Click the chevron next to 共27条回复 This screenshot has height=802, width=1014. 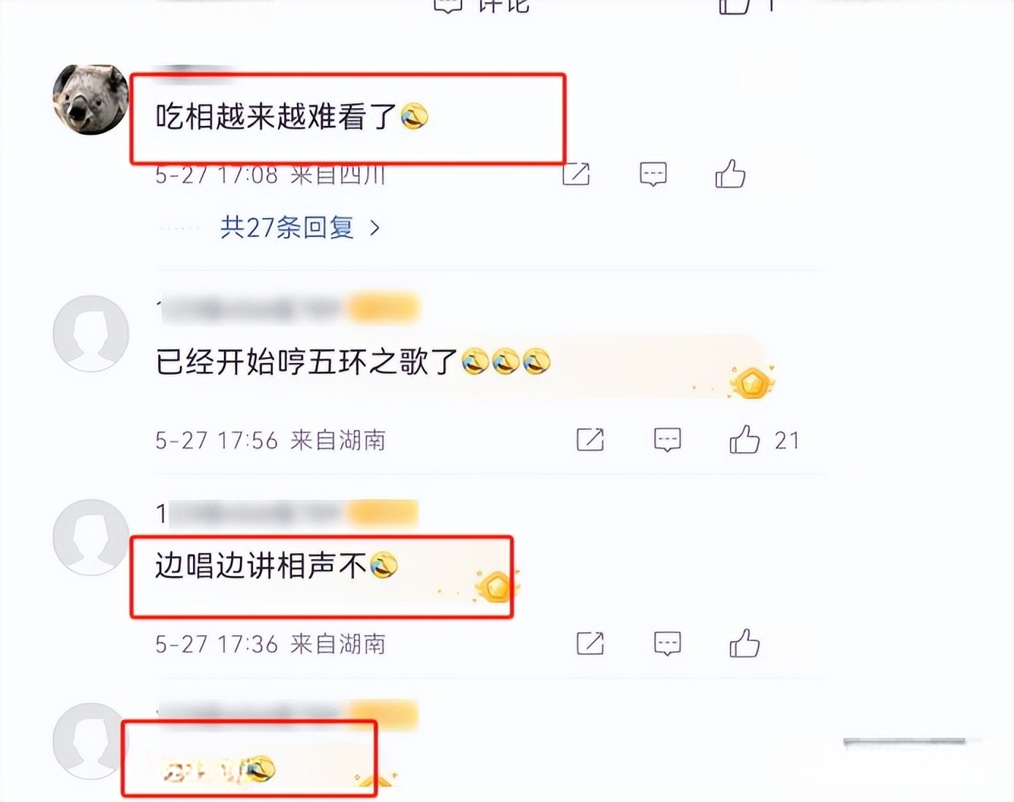click(x=375, y=228)
